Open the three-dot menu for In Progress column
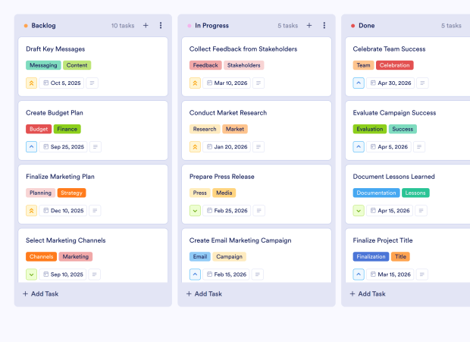Viewport: 470px width, 342px height. pos(324,26)
